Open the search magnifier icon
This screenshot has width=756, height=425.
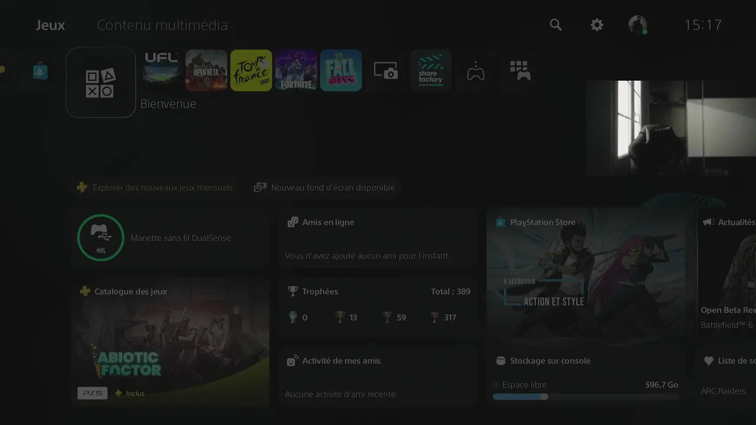(556, 25)
